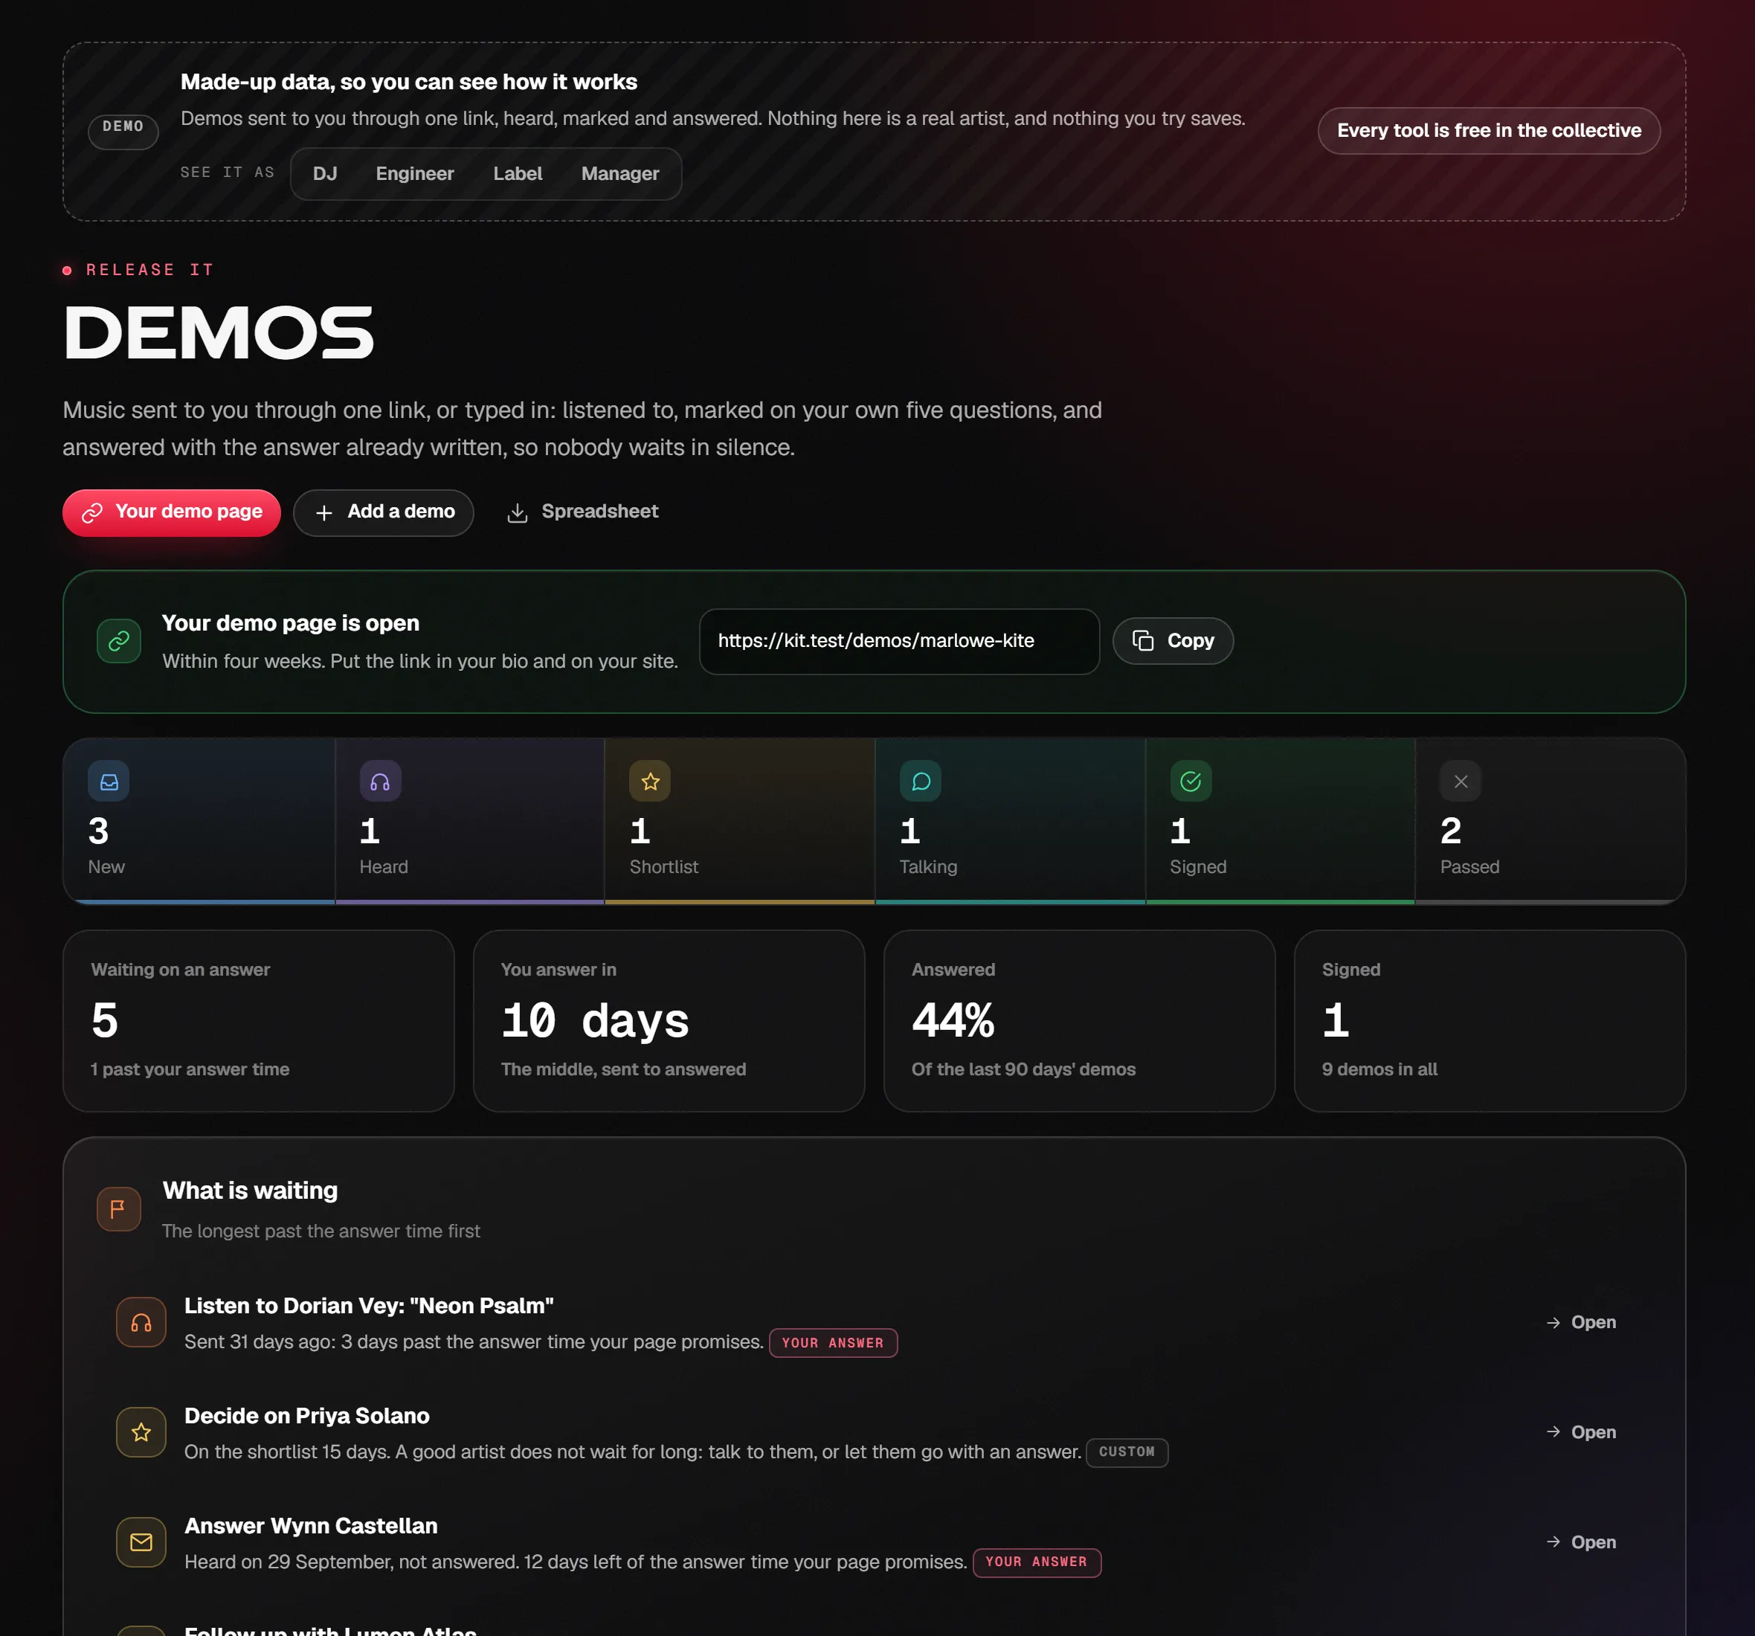
Task: Click the X icon on the Passed card
Action: pyautogui.click(x=1461, y=782)
